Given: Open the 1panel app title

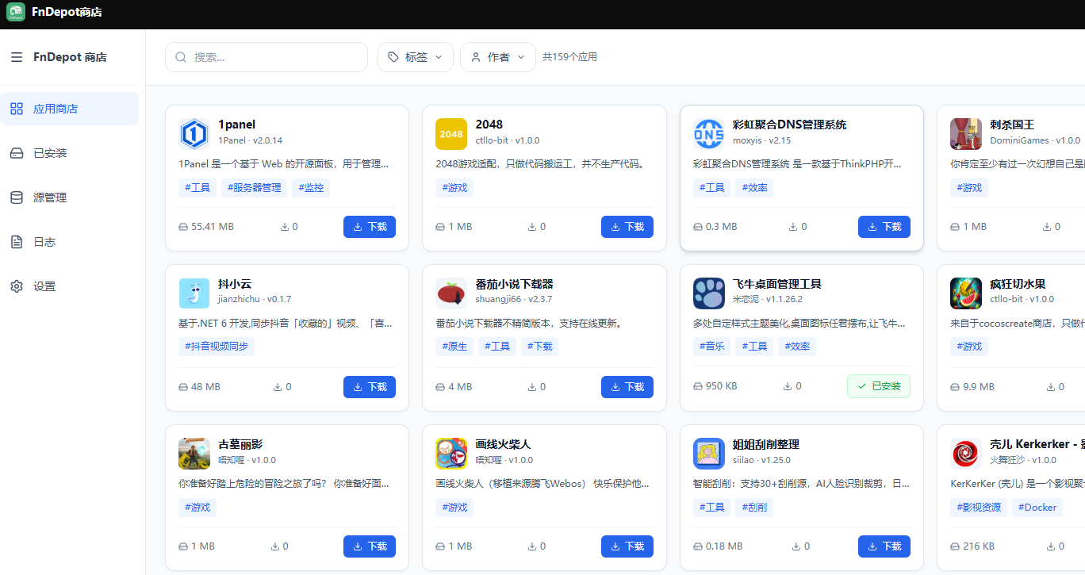Looking at the screenshot, I should tap(236, 125).
